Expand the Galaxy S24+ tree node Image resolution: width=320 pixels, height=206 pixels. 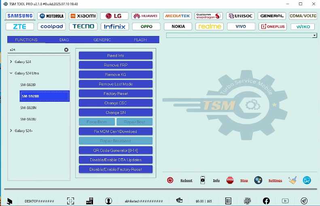tap(11, 130)
